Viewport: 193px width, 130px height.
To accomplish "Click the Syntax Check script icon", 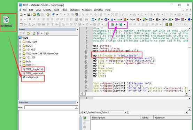I will coord(113,24).
